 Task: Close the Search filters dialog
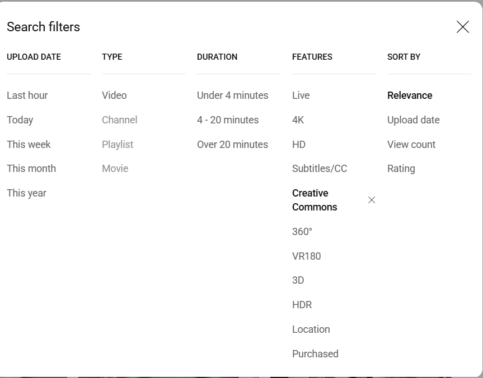click(x=462, y=27)
